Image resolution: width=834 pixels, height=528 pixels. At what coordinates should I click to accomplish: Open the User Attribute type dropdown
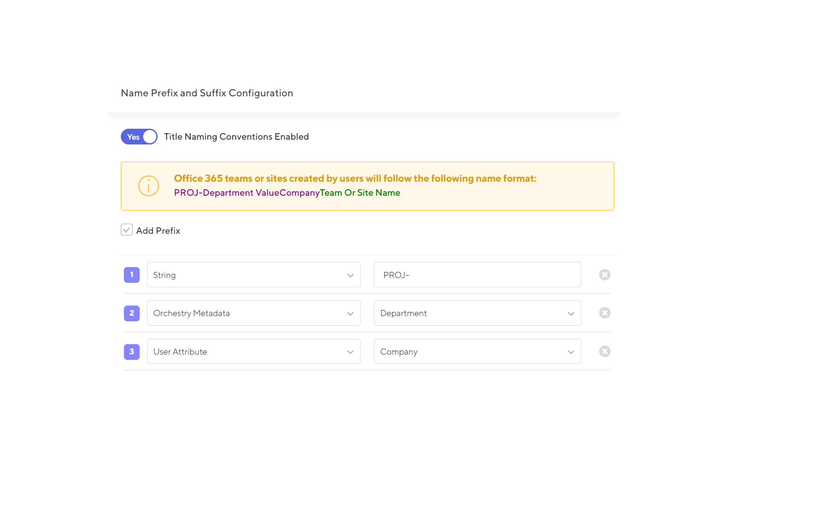pyautogui.click(x=253, y=352)
